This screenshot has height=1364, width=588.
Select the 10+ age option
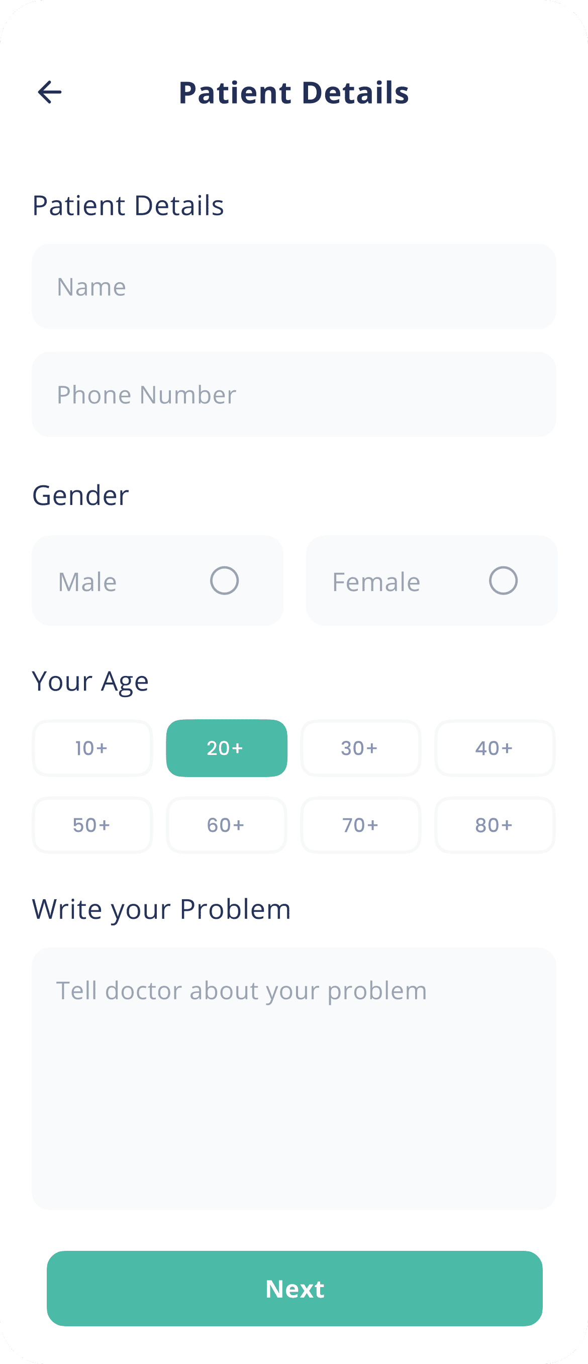coord(92,748)
